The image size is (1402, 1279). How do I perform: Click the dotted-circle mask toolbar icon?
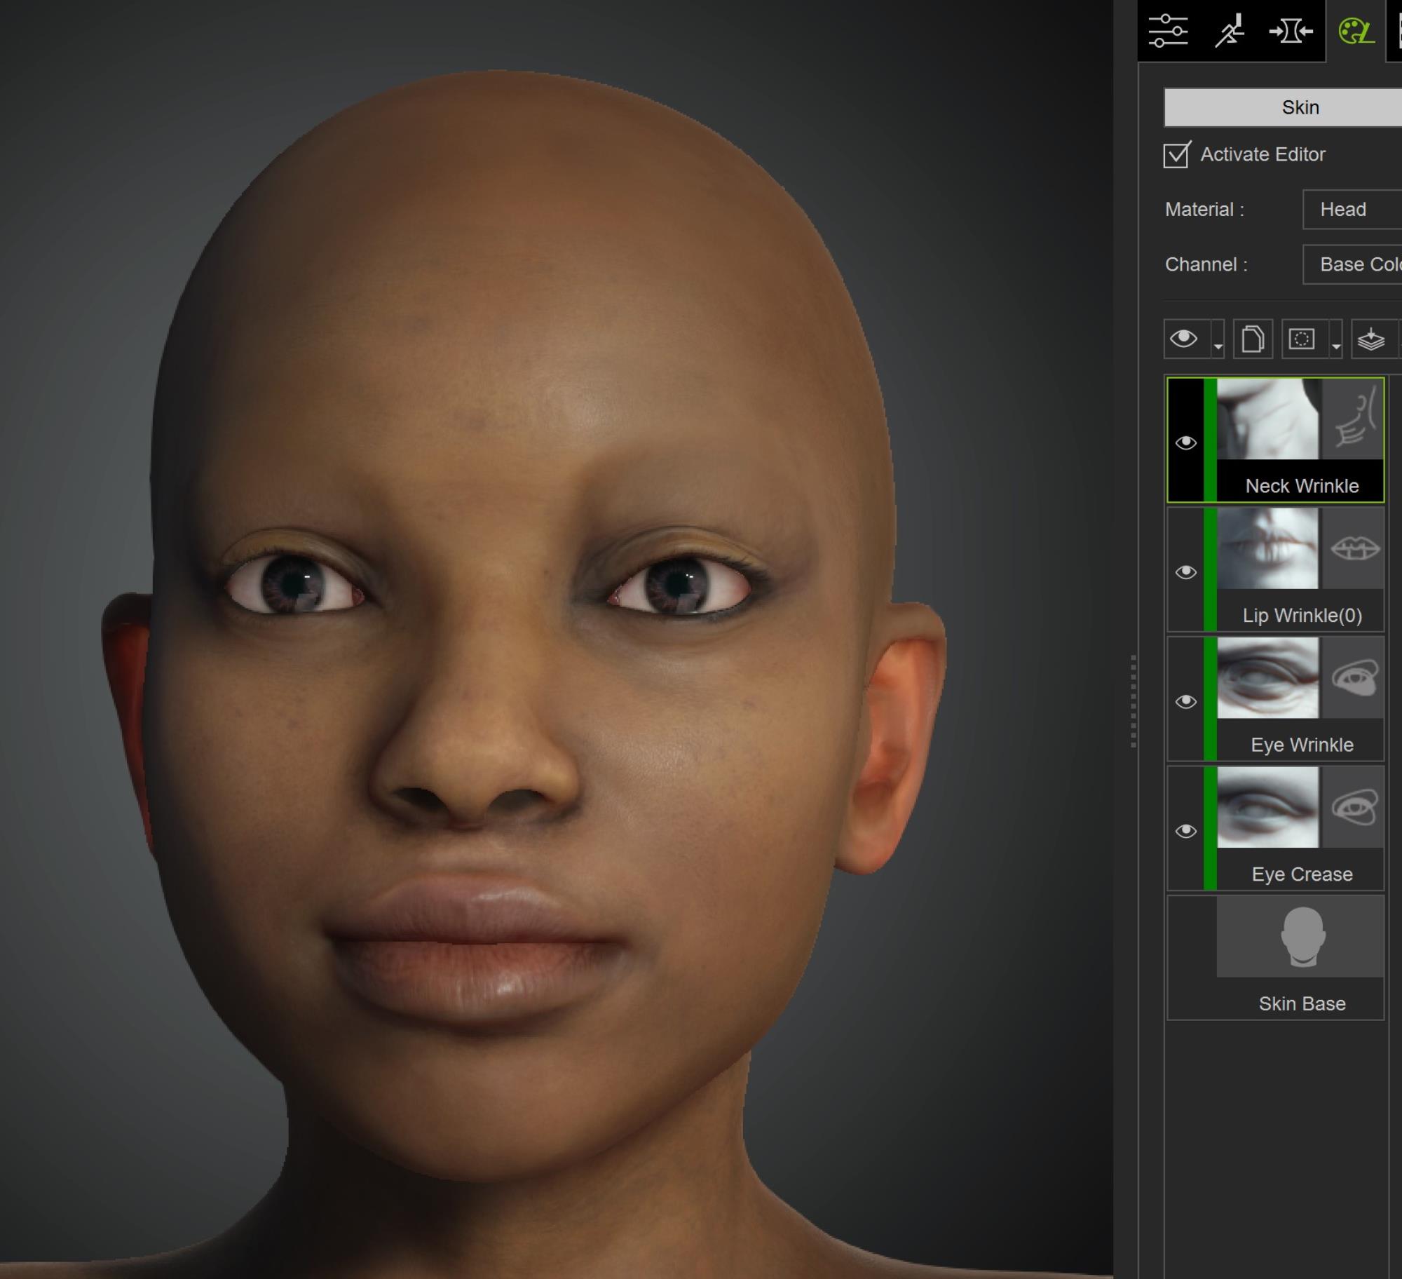tap(1302, 339)
